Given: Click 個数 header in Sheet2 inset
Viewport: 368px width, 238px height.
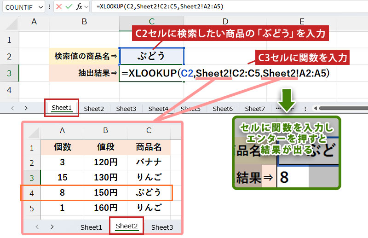Looking at the screenshot, I should coord(62,147).
